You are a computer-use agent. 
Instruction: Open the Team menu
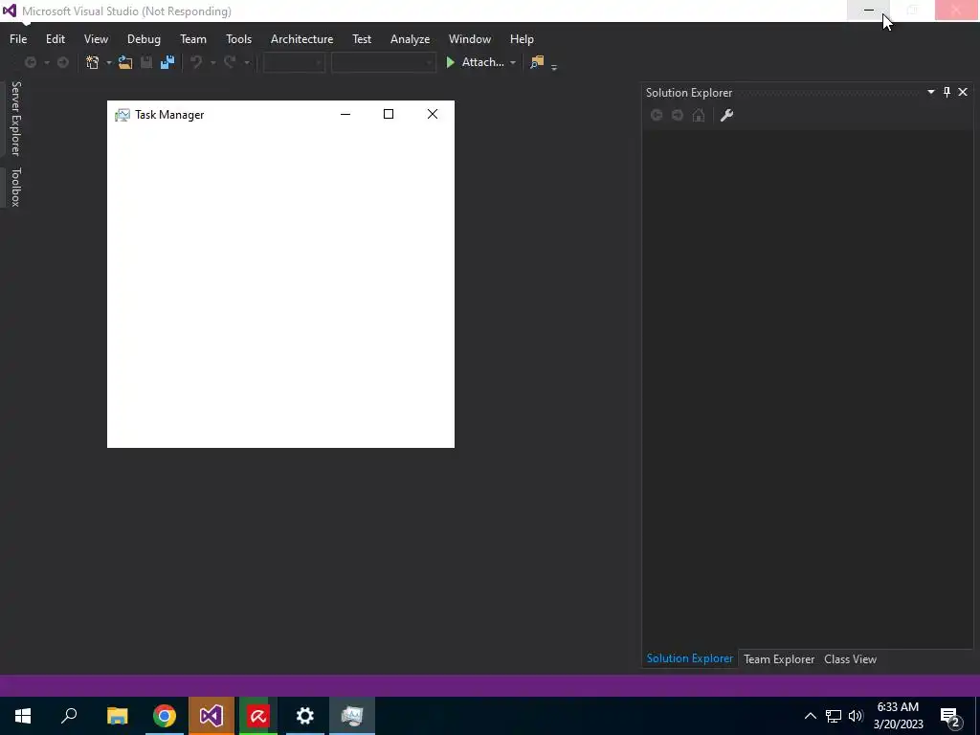pyautogui.click(x=193, y=38)
